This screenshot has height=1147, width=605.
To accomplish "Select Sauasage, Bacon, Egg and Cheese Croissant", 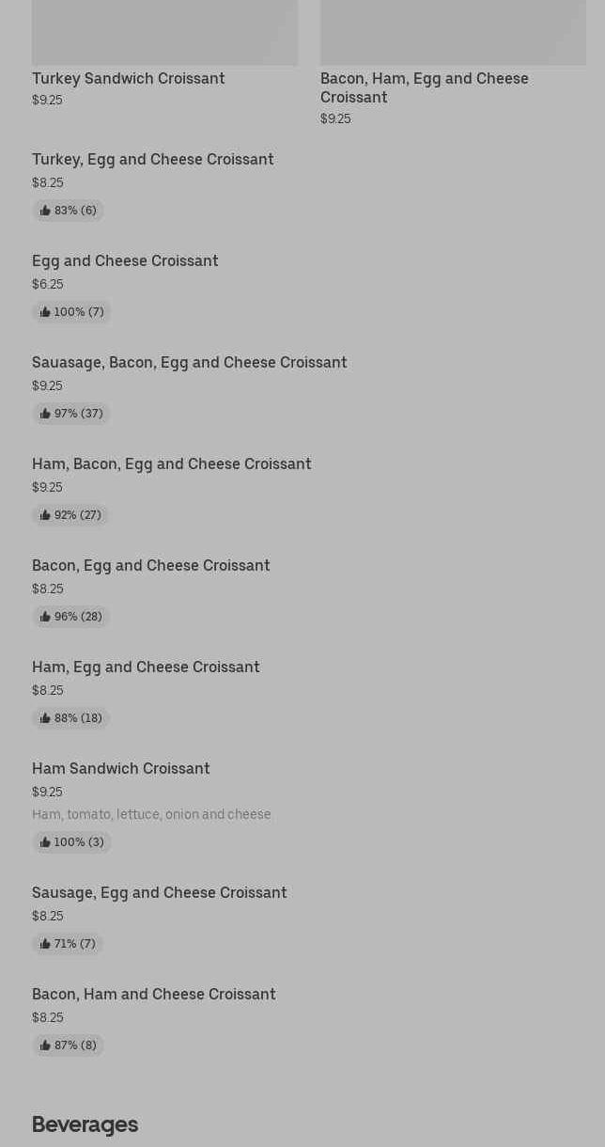I will pos(189,362).
